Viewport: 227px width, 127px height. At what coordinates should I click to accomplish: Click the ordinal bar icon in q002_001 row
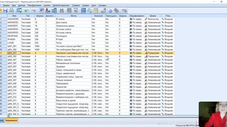point(146,53)
